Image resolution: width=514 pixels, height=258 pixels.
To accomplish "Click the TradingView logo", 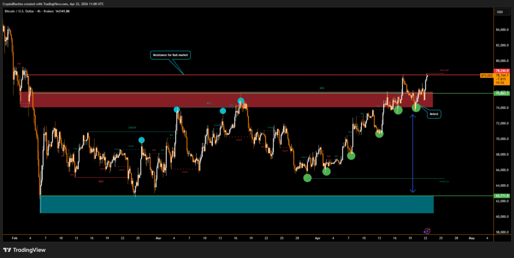I will click(25, 250).
